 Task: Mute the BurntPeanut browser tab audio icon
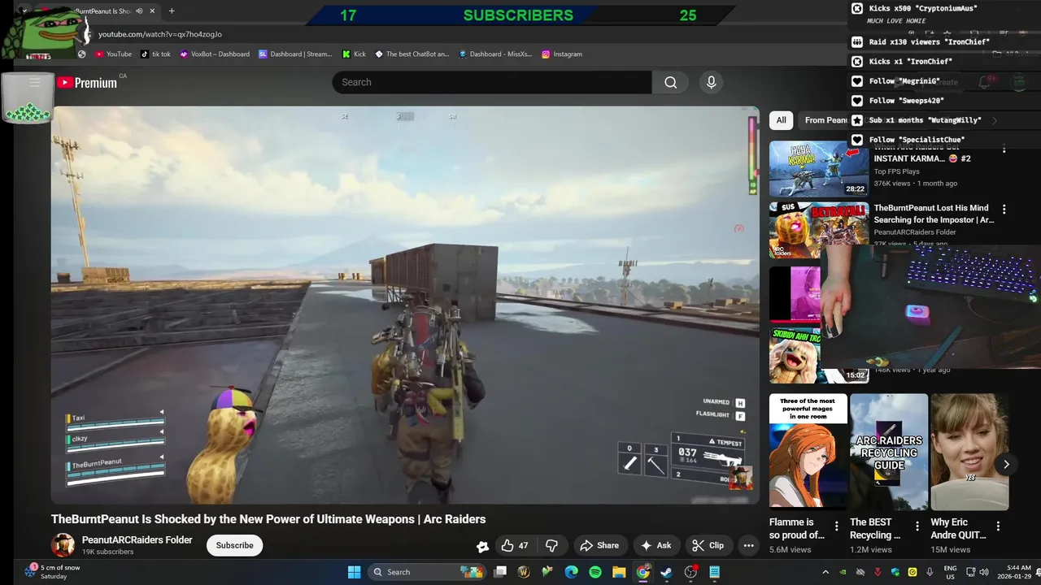click(x=139, y=11)
